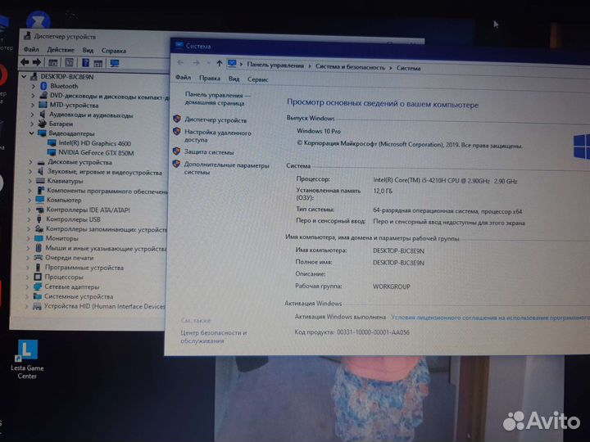Open Lesta Game Center desktop shortcut
Viewport: 590px width, 442px height.
27,359
